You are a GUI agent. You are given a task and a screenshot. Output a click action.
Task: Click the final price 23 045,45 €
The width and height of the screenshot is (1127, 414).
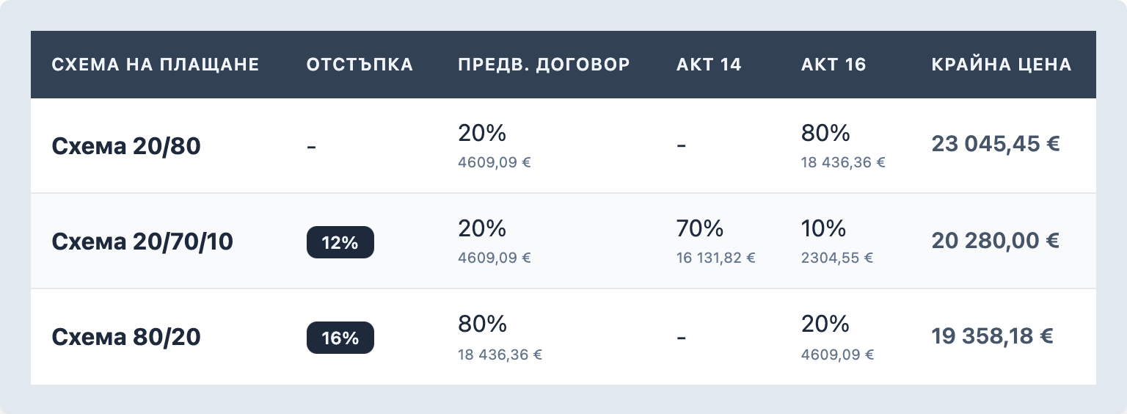click(996, 145)
